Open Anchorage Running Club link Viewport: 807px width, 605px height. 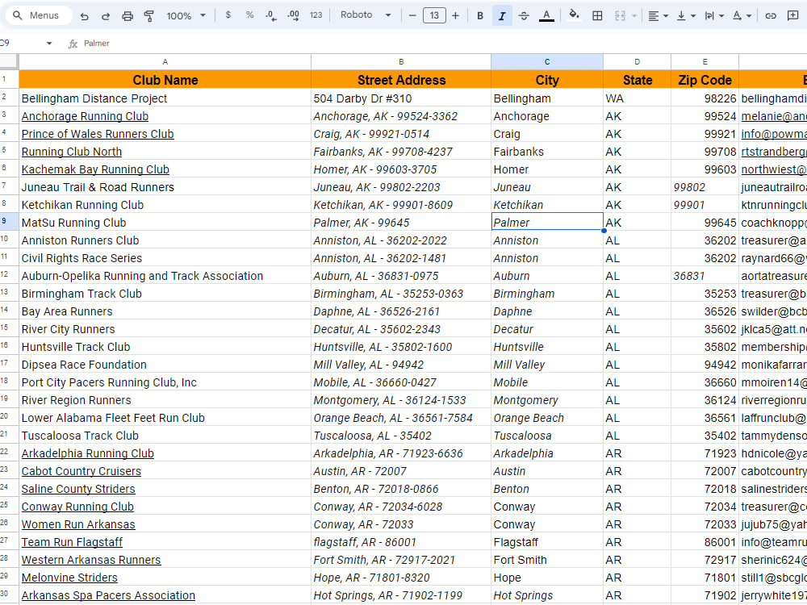pos(85,116)
